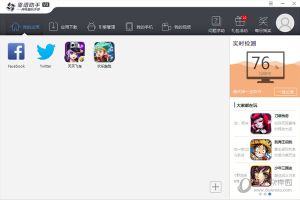Switch to the 应用下载 tab
This screenshot has height=200, width=300.
(63, 26)
